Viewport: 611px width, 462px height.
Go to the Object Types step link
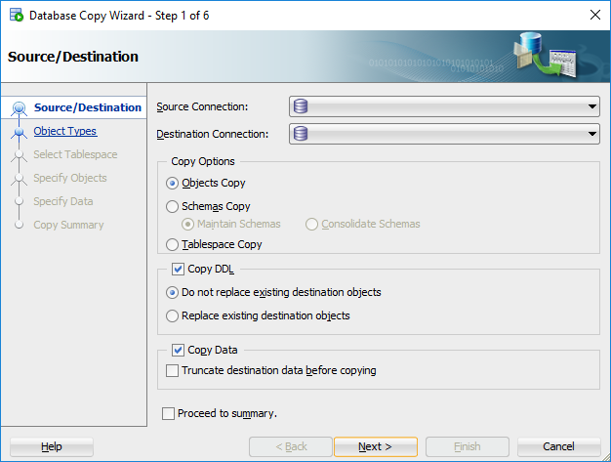65,131
